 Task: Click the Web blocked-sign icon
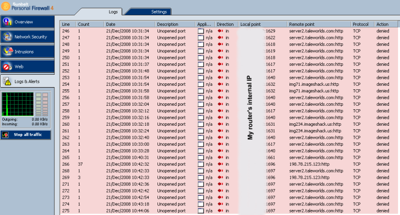pyautogui.click(x=7, y=67)
